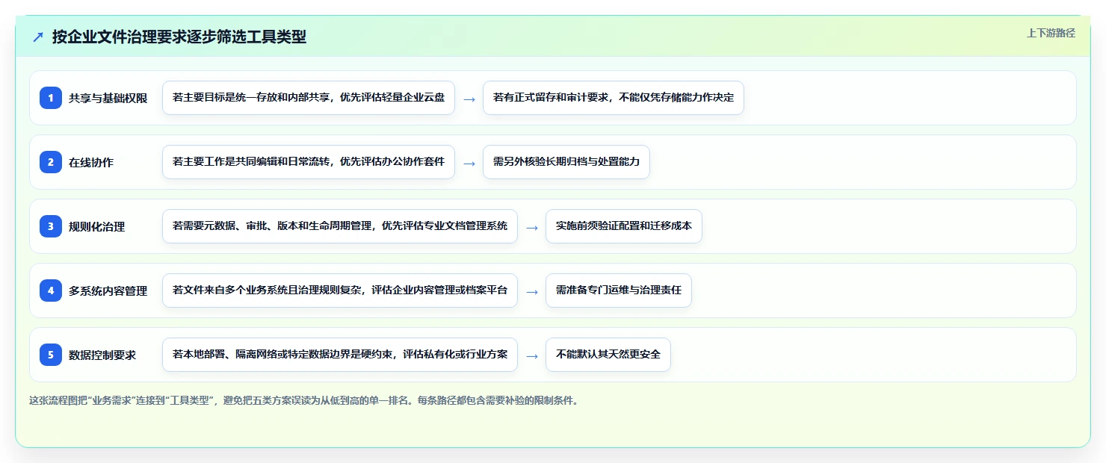Click the 评估企业内容管理或档案平台 condition box
The width and height of the screenshot is (1106, 463).
click(340, 290)
